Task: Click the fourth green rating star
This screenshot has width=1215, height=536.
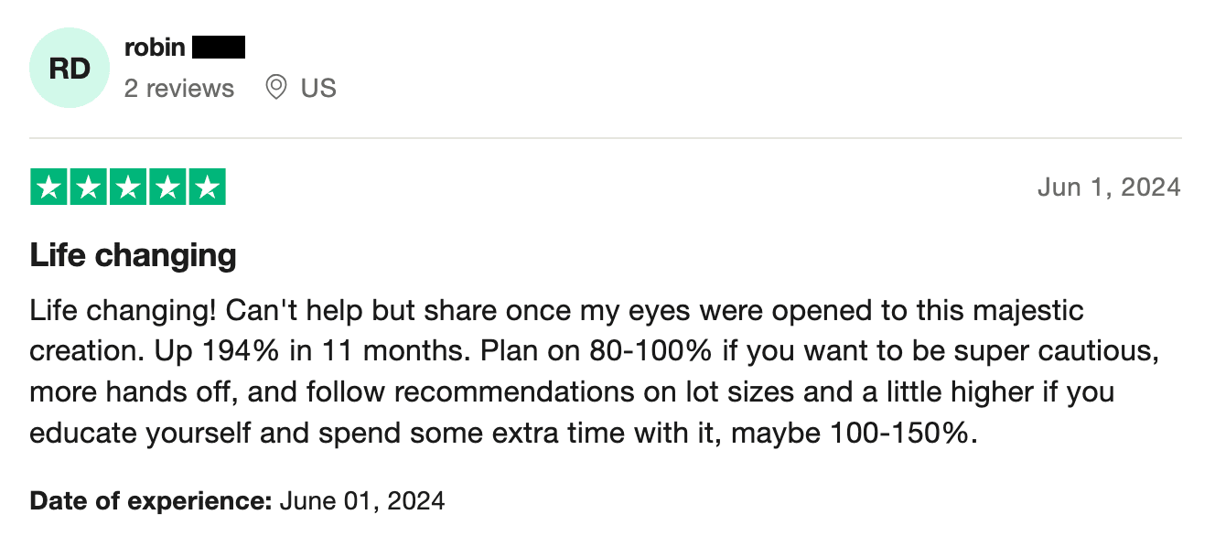Action: [167, 188]
